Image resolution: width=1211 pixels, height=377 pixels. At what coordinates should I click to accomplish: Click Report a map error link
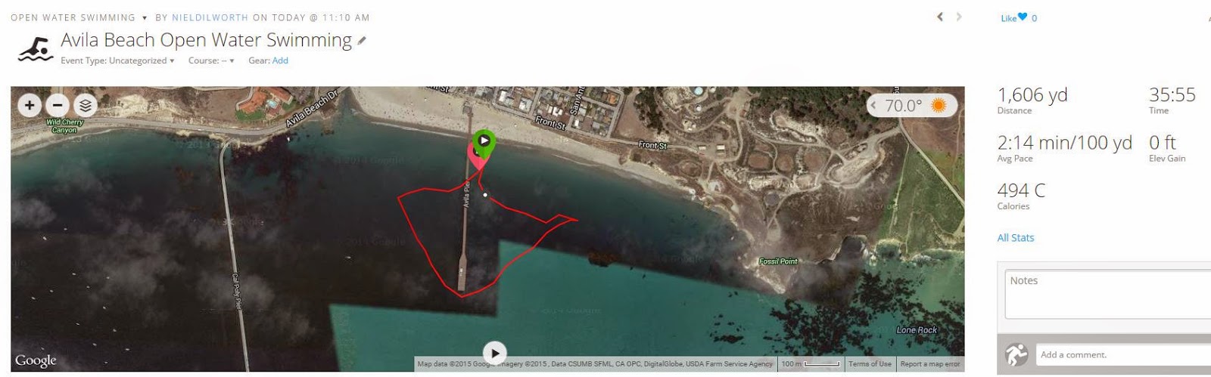point(930,364)
